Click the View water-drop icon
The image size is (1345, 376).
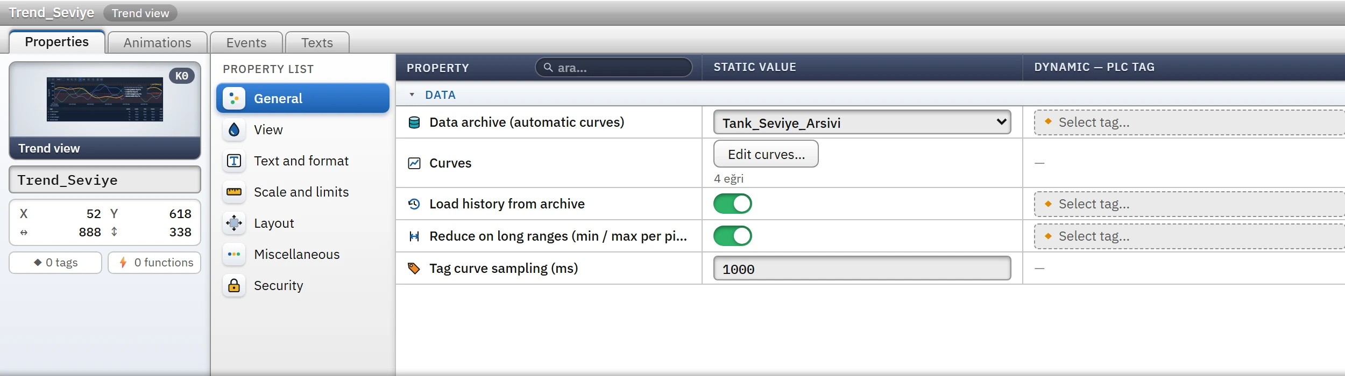(x=234, y=129)
